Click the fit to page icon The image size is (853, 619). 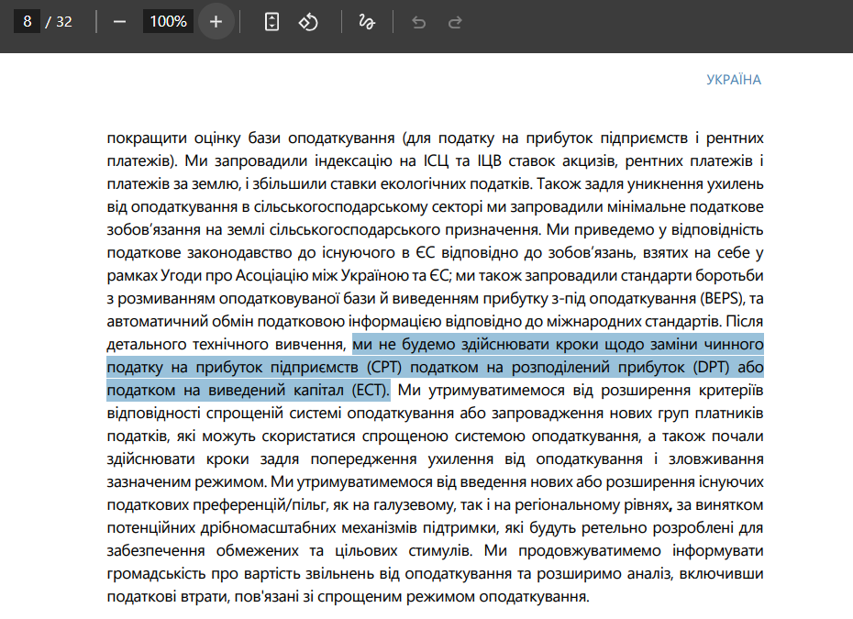(271, 22)
